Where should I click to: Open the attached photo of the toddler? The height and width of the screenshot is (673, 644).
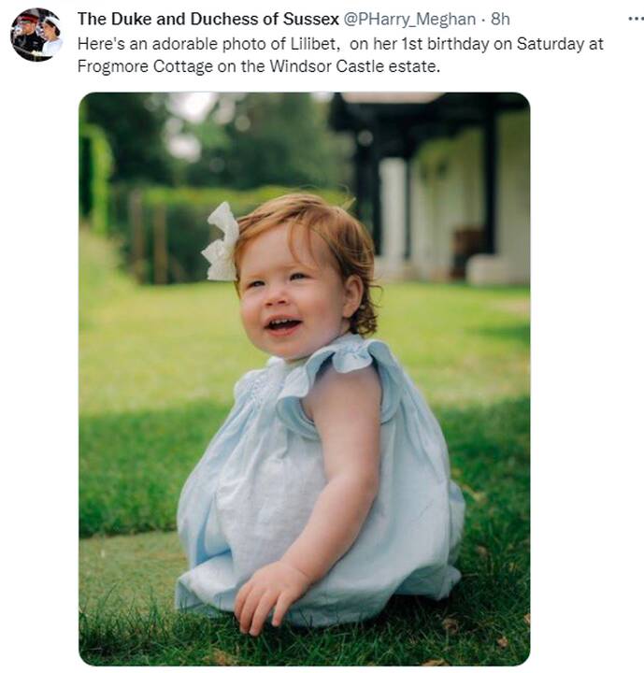305,379
